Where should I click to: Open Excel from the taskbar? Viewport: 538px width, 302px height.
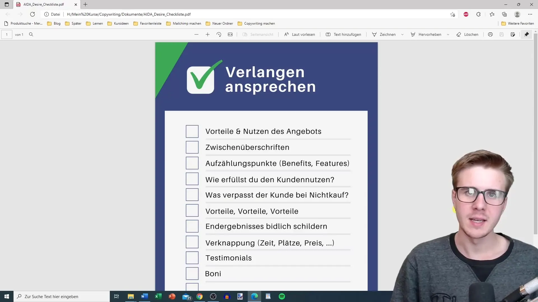pyautogui.click(x=158, y=296)
